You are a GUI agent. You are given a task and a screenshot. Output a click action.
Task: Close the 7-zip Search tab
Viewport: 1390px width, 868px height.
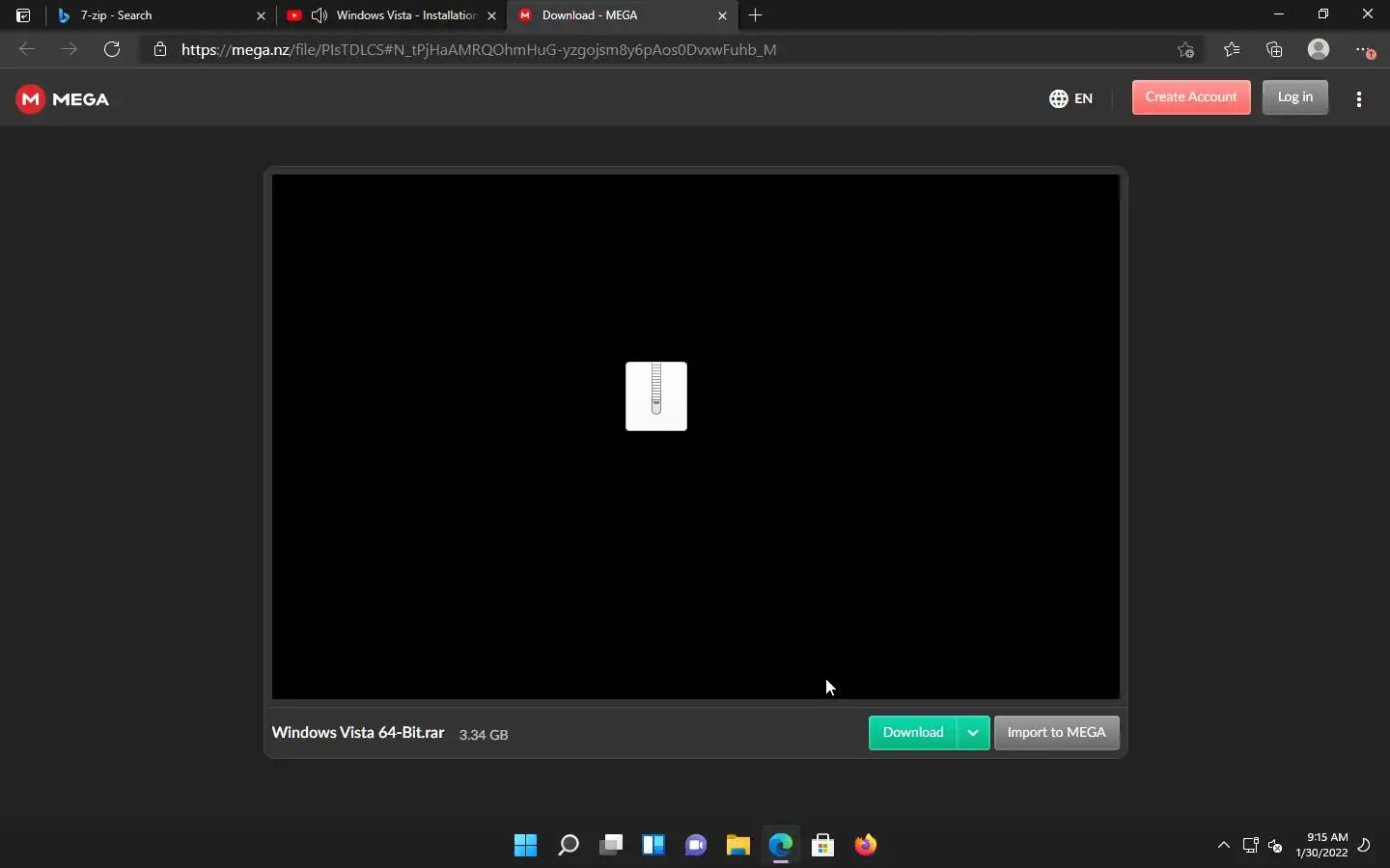point(261,15)
